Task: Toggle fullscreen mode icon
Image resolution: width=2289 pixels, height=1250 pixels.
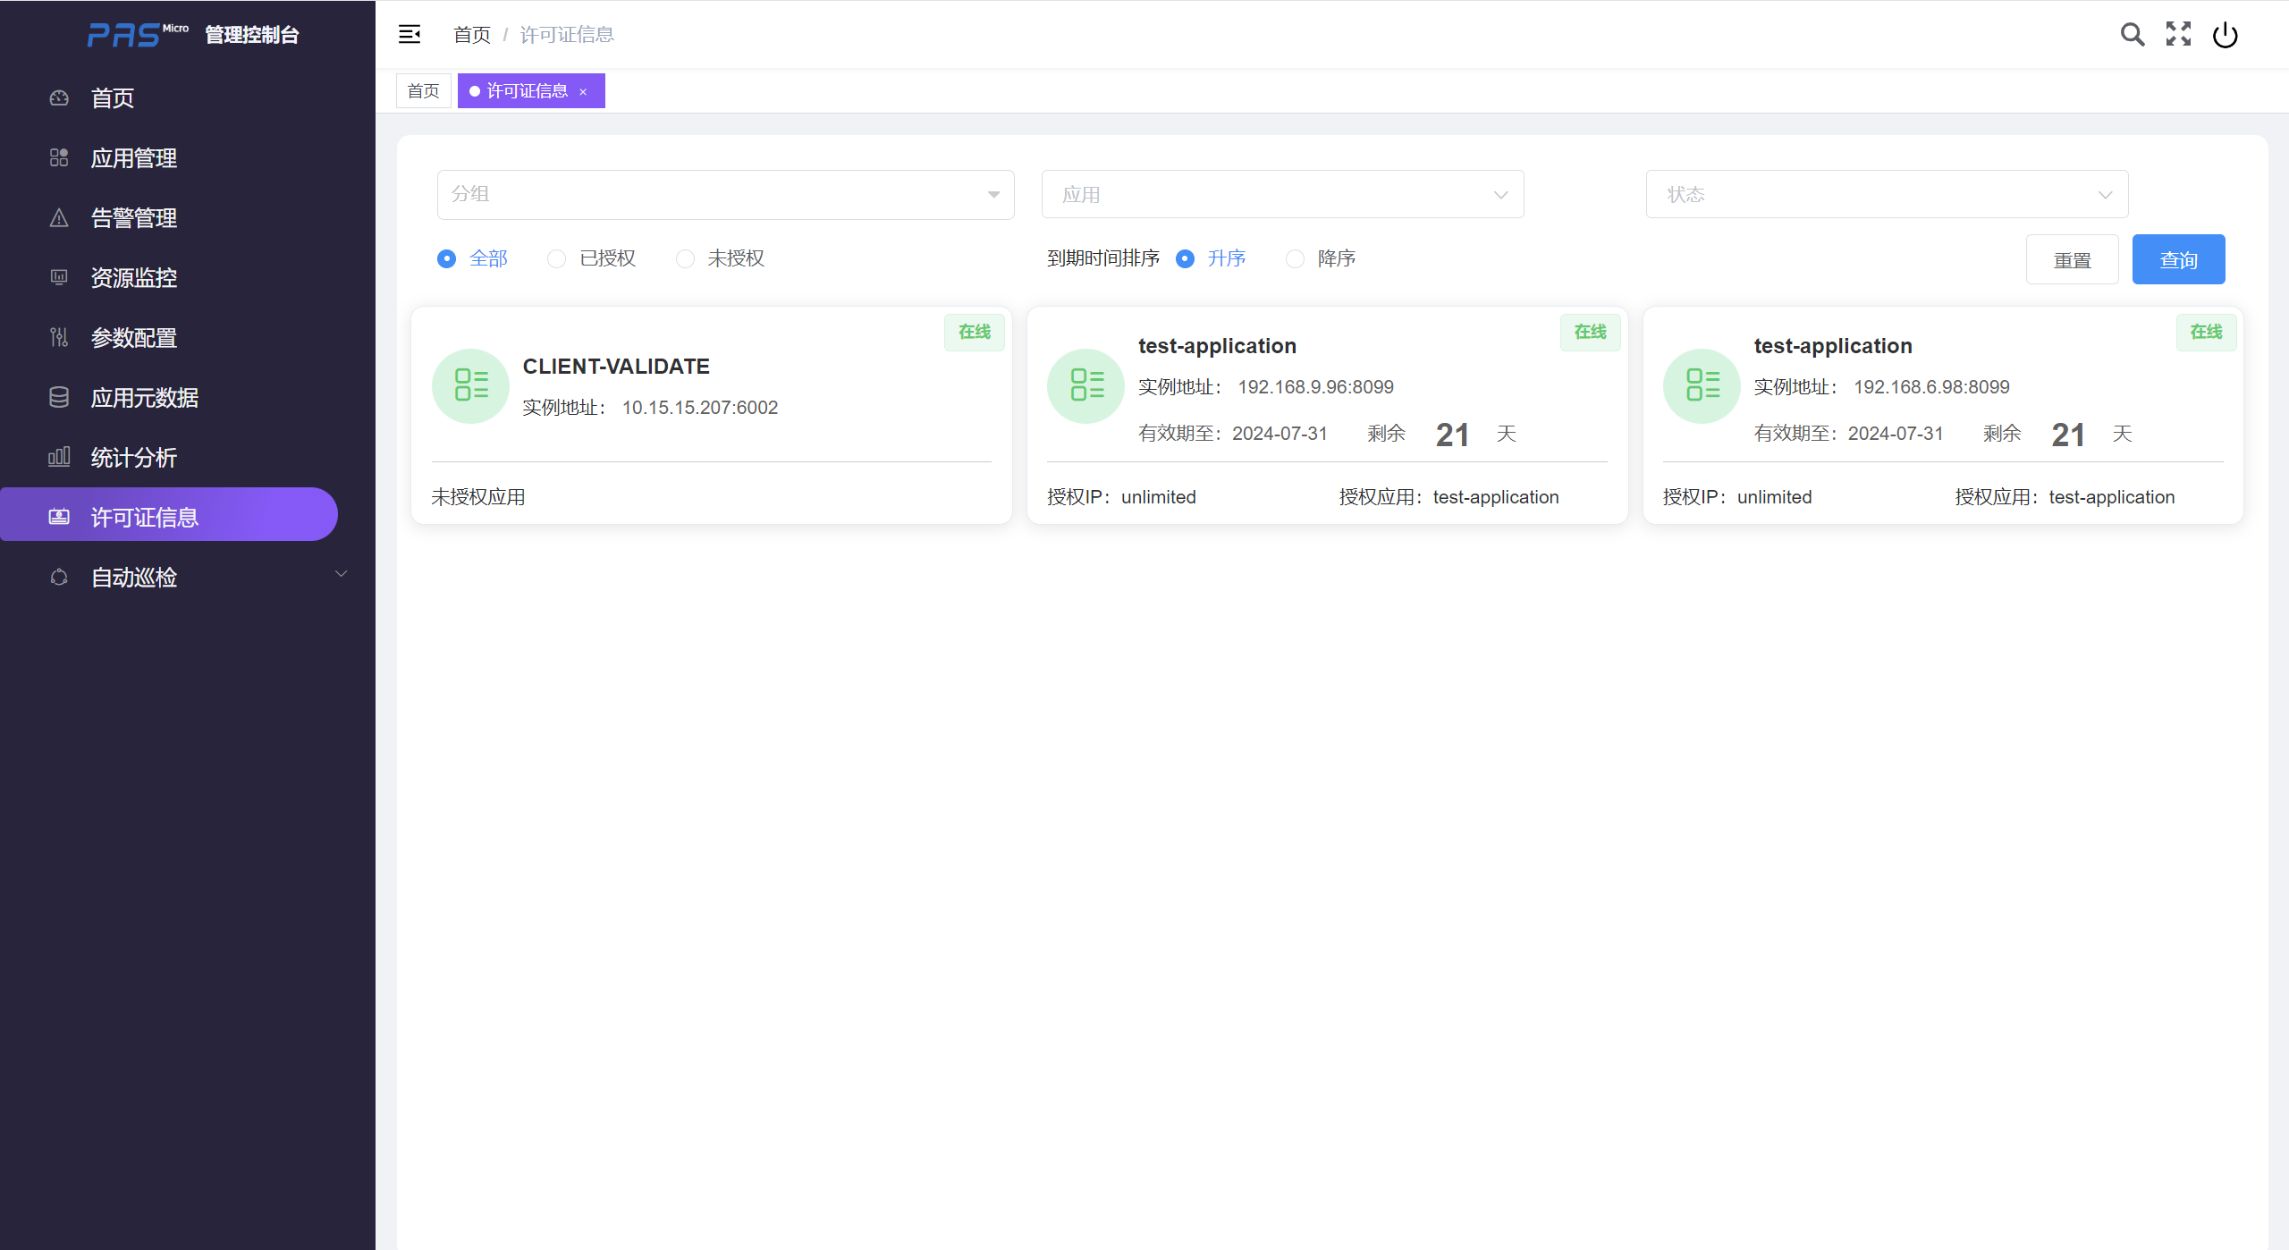Action: pos(2178,34)
